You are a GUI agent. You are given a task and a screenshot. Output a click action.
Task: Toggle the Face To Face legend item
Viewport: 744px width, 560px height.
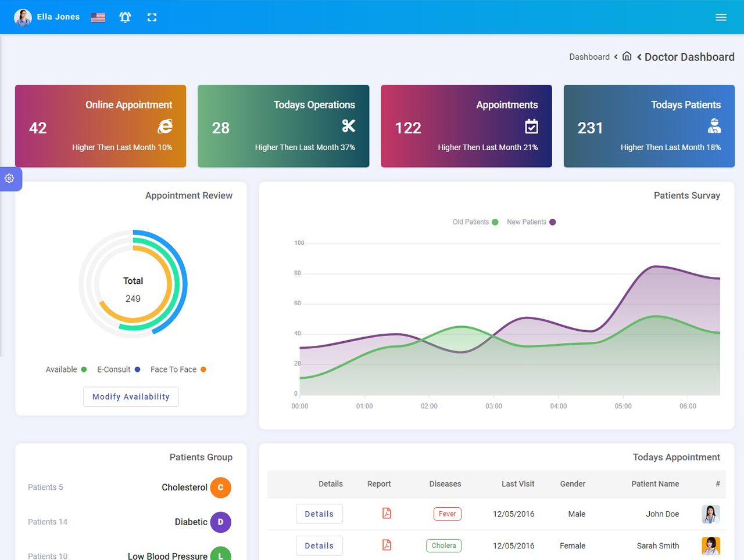pos(178,370)
